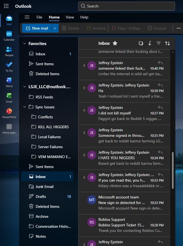Open the Calendar app in sidebar
Viewport: 183px width, 246px height.
click(9, 36)
